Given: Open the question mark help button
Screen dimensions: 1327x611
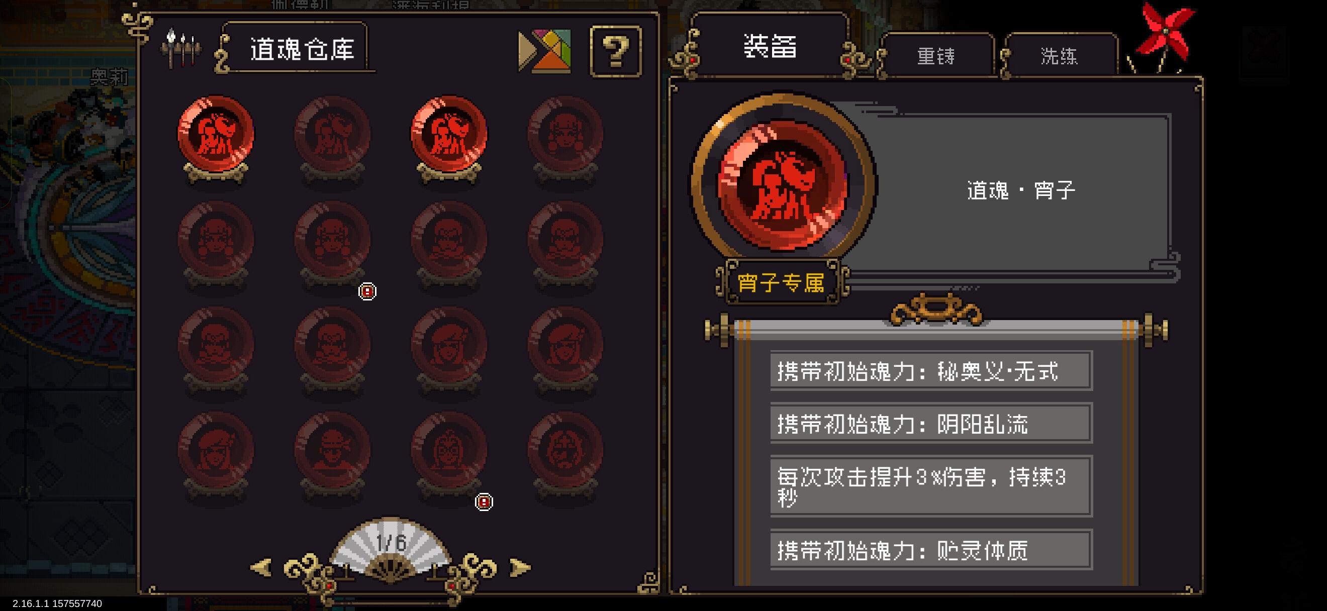Looking at the screenshot, I should point(616,51).
